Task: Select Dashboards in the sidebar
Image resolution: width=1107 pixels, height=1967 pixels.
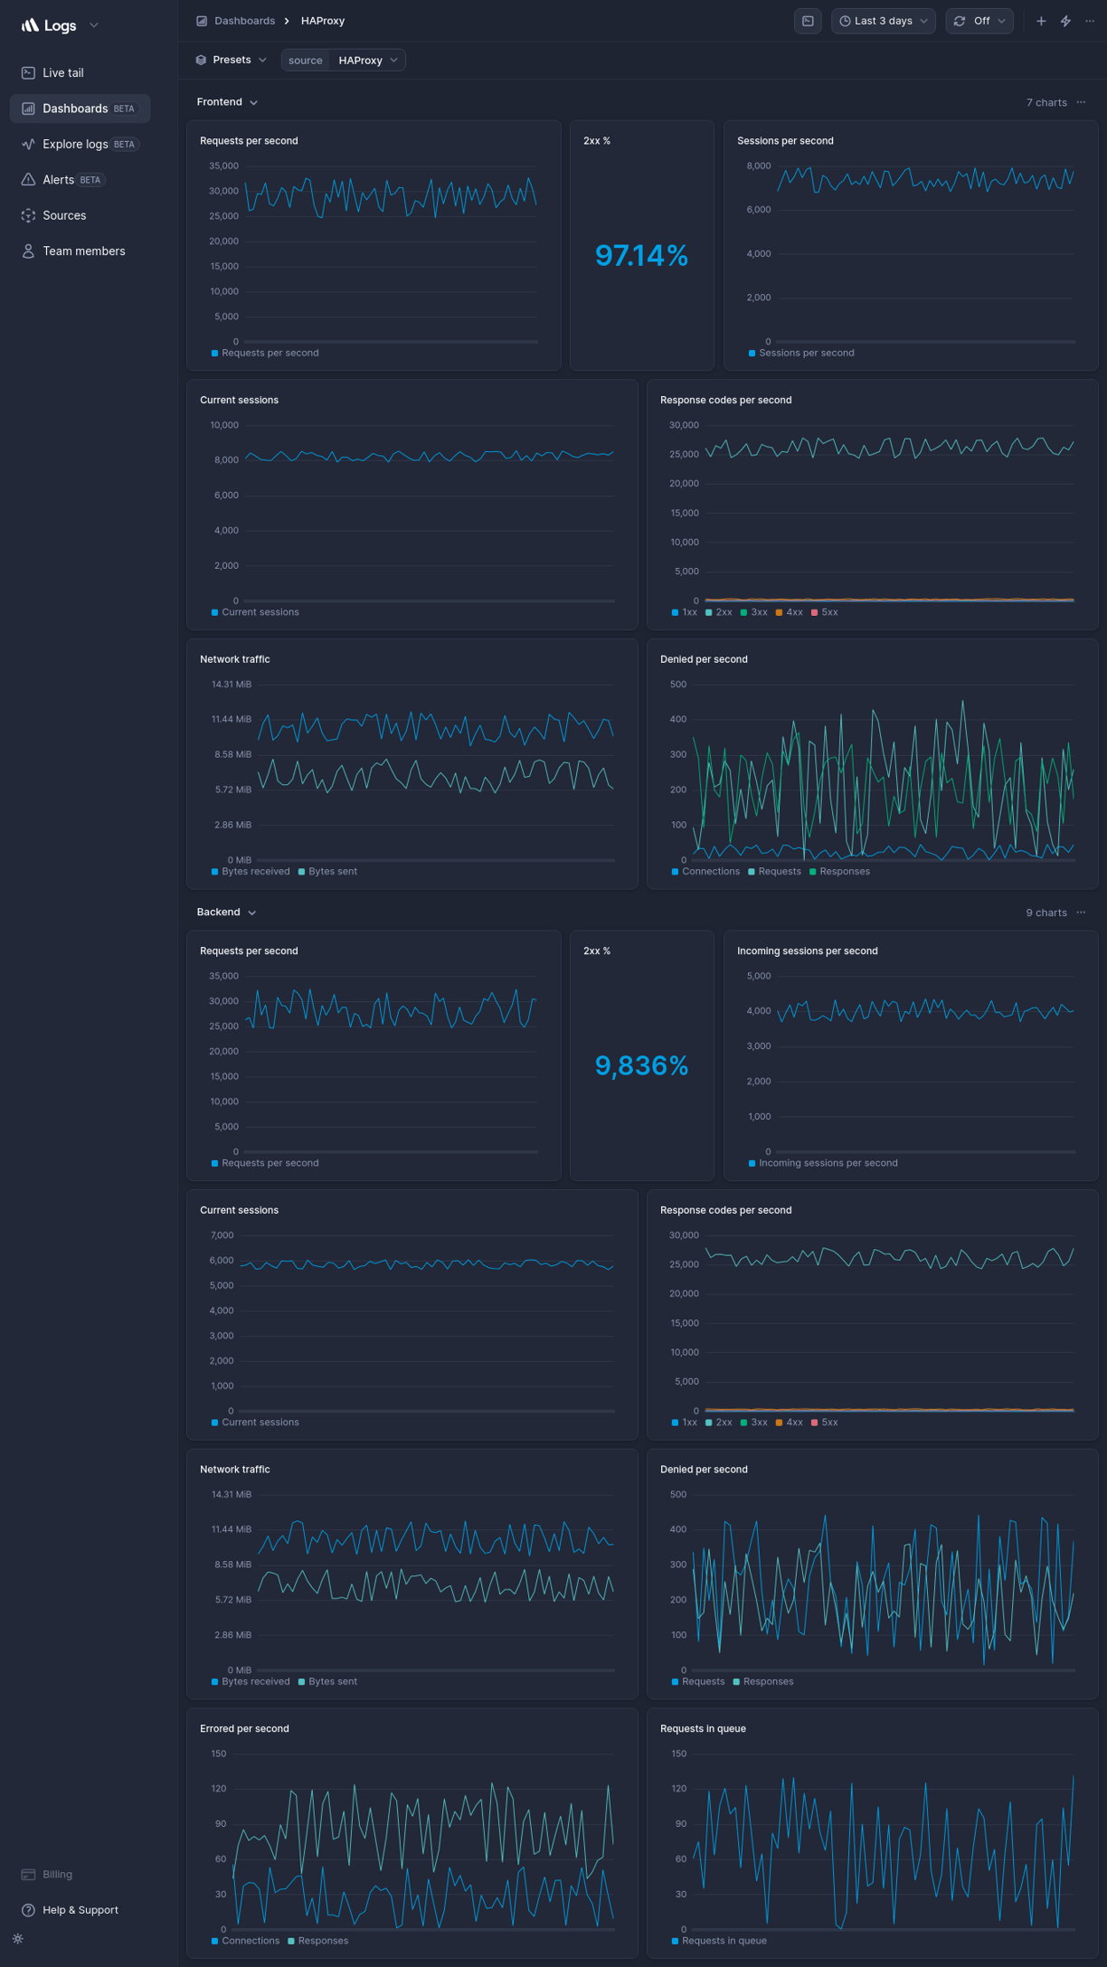Action: (80, 109)
